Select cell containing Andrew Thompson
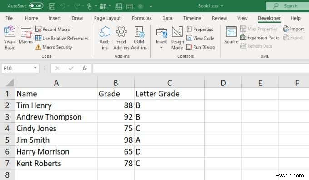The image size is (309, 180). click(x=56, y=117)
